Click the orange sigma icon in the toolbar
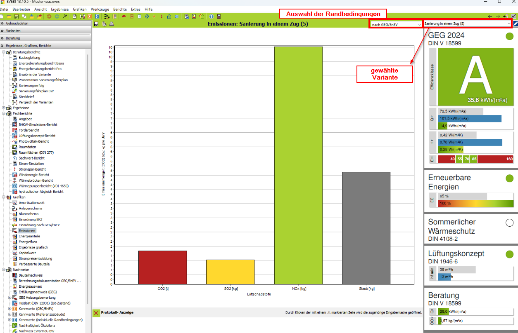 [89, 16]
